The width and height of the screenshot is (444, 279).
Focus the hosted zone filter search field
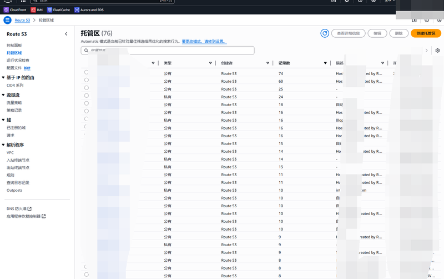pos(168,51)
